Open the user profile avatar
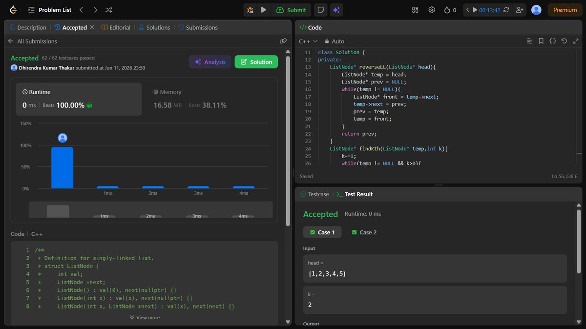The width and height of the screenshot is (586, 329). click(536, 10)
